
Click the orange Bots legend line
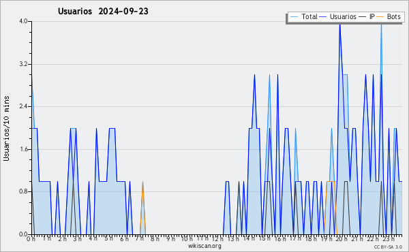tap(380, 17)
